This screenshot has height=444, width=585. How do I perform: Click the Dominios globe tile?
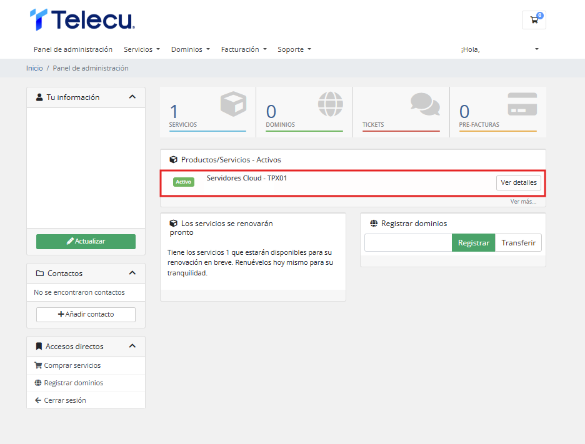pyautogui.click(x=304, y=112)
